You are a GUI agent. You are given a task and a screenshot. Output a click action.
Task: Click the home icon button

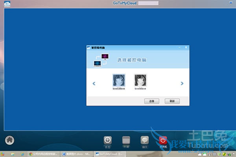point(9,140)
